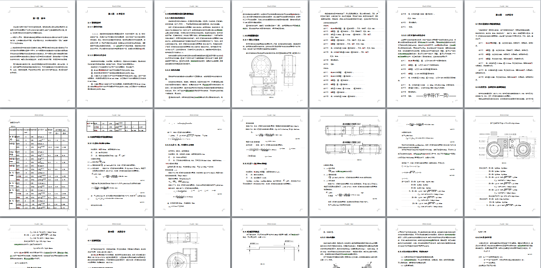Select the stepped profile diagram below heading 4.4
541x268 pixels.
[272, 250]
